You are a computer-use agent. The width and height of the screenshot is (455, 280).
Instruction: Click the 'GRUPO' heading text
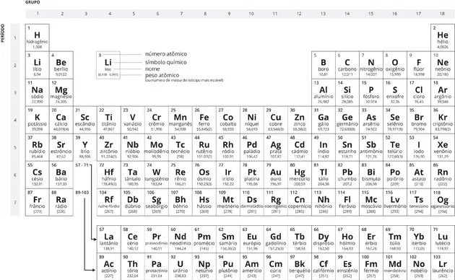[32, 2]
